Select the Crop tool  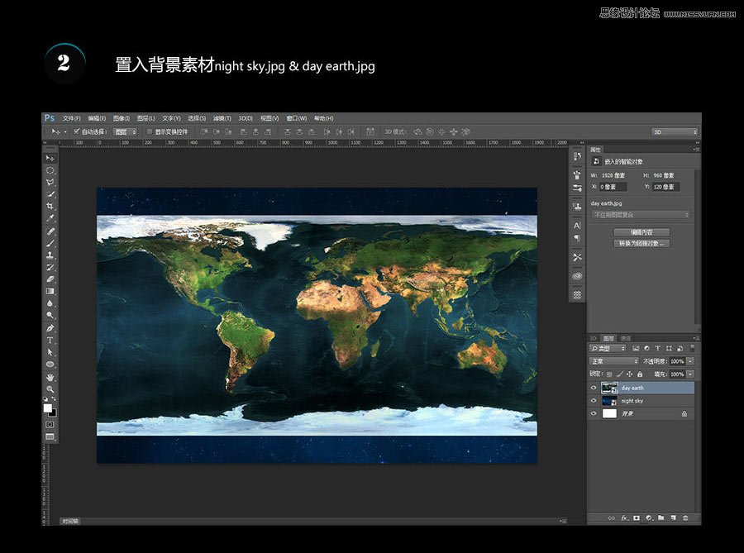50,205
